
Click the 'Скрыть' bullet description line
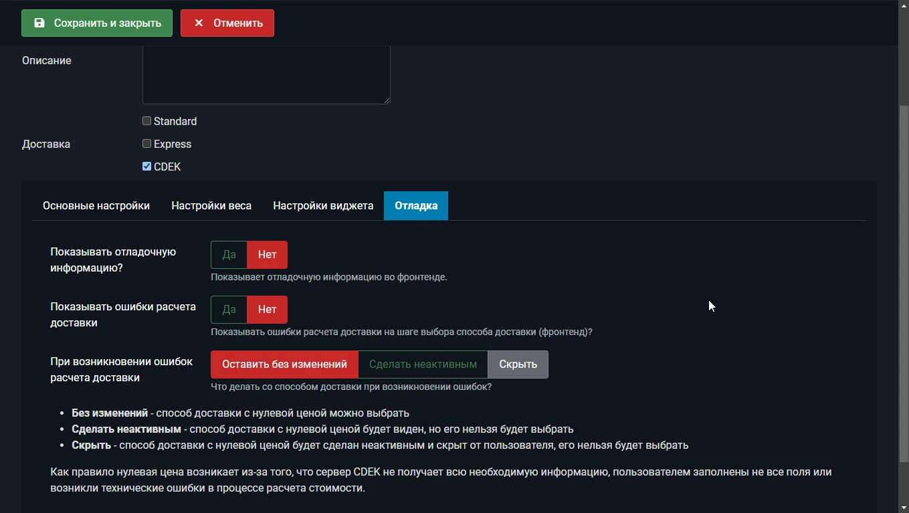point(380,445)
